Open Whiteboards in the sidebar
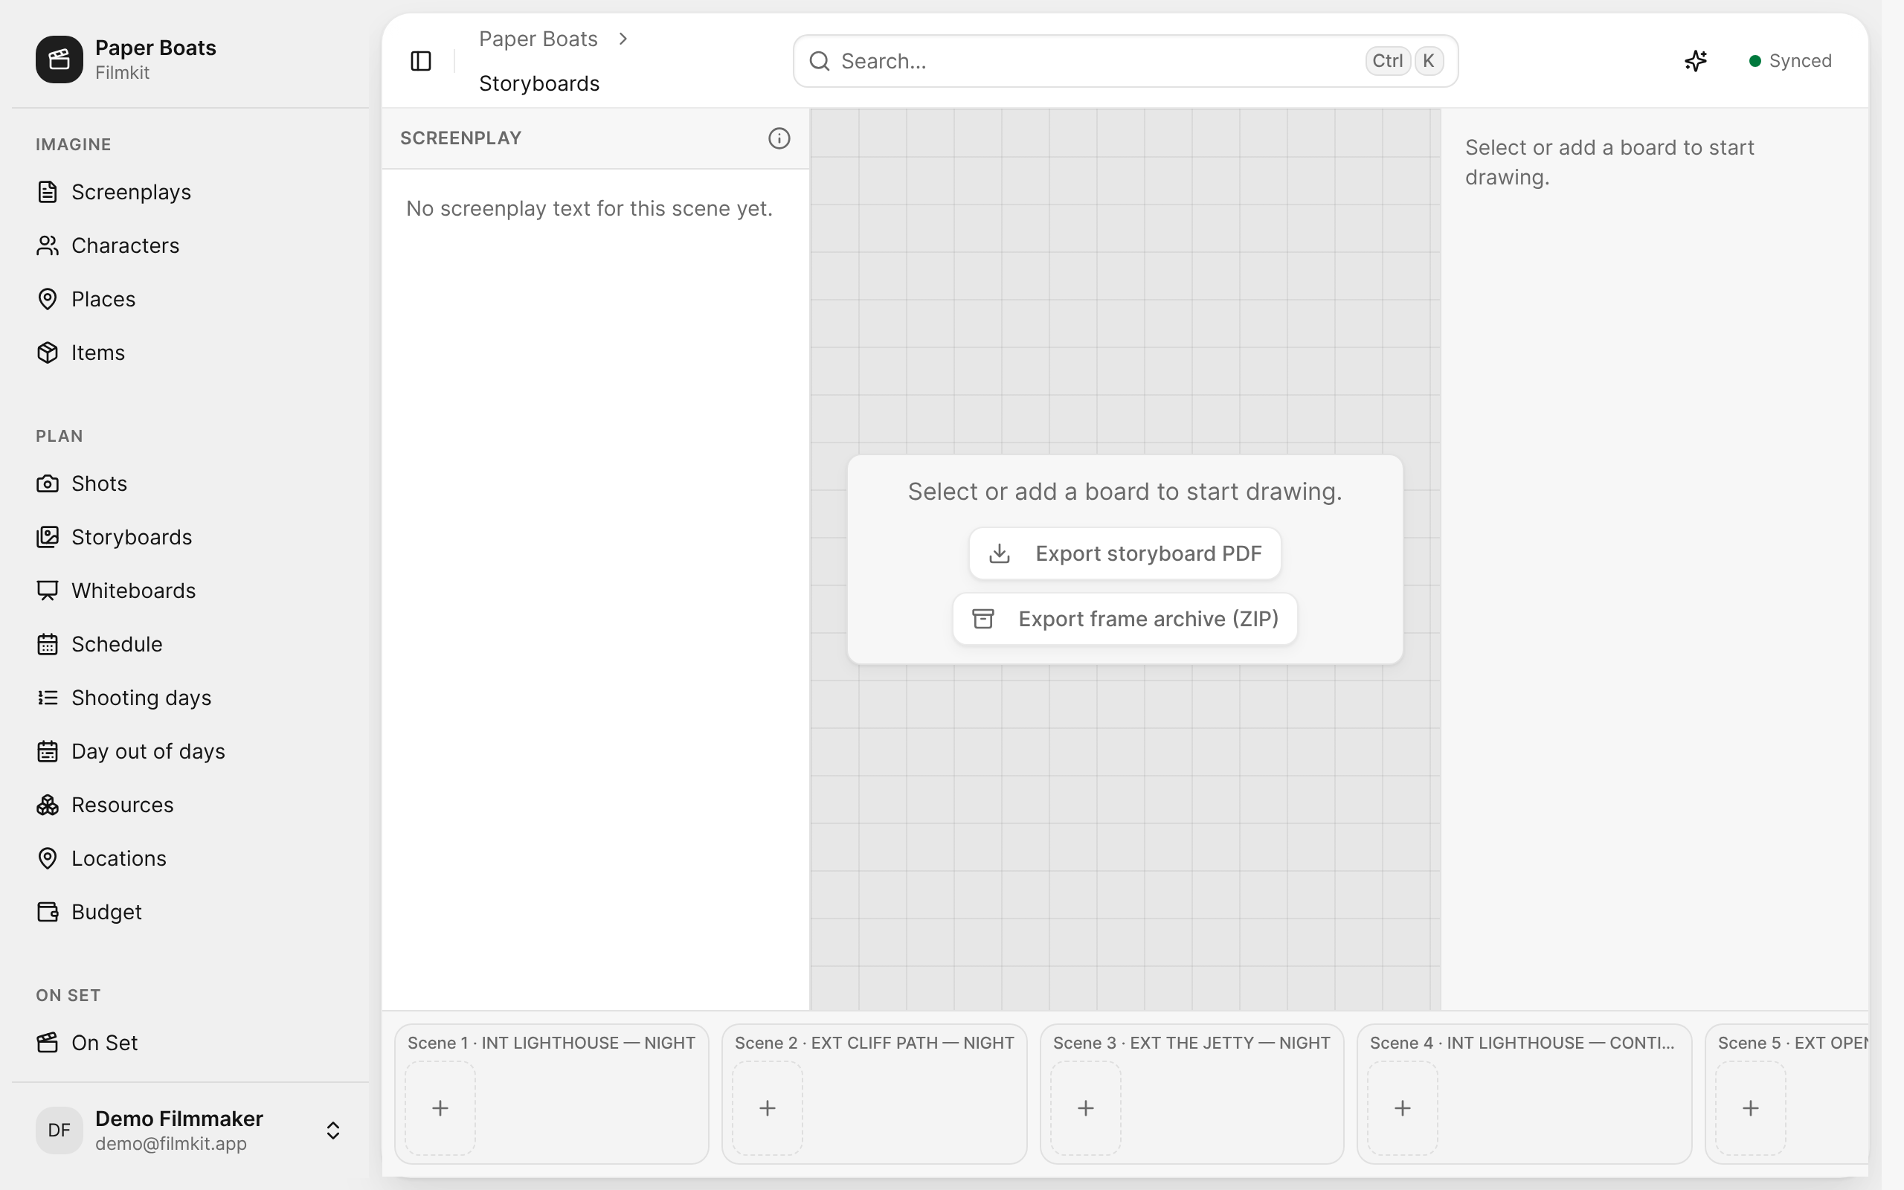 (190, 591)
